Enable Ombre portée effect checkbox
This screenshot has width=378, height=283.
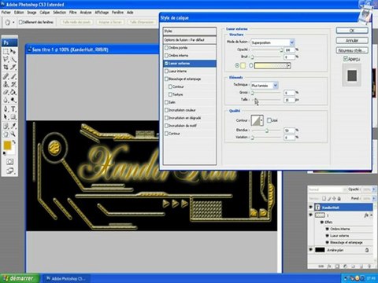pos(166,48)
